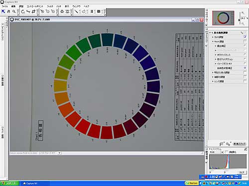Select the direct selection arrow tool
Image resolution: width=249 pixels, height=186 pixels.
(3, 11)
